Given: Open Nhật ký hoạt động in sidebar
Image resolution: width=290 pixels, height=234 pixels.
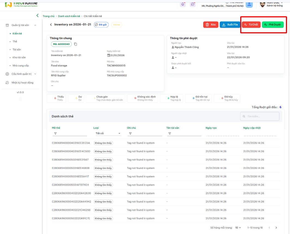Looking at the screenshot, I should click(x=22, y=83).
